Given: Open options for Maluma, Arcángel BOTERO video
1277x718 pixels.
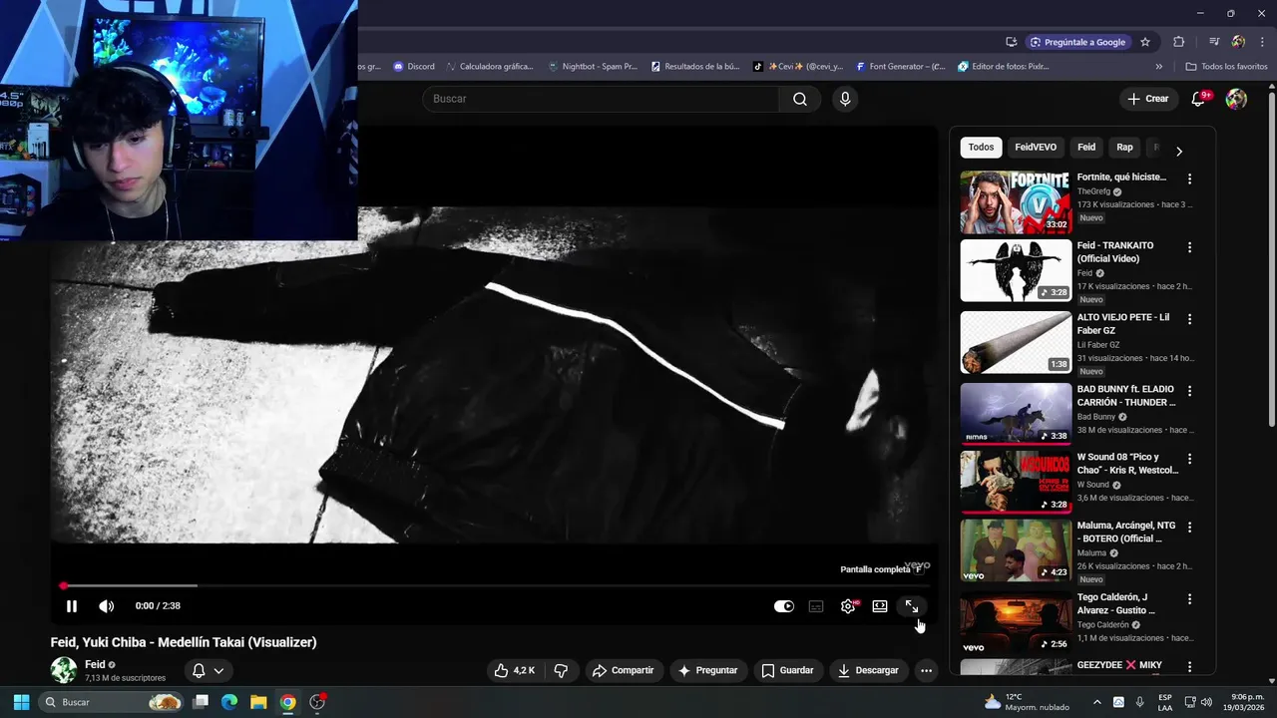Looking at the screenshot, I should pyautogui.click(x=1189, y=527).
